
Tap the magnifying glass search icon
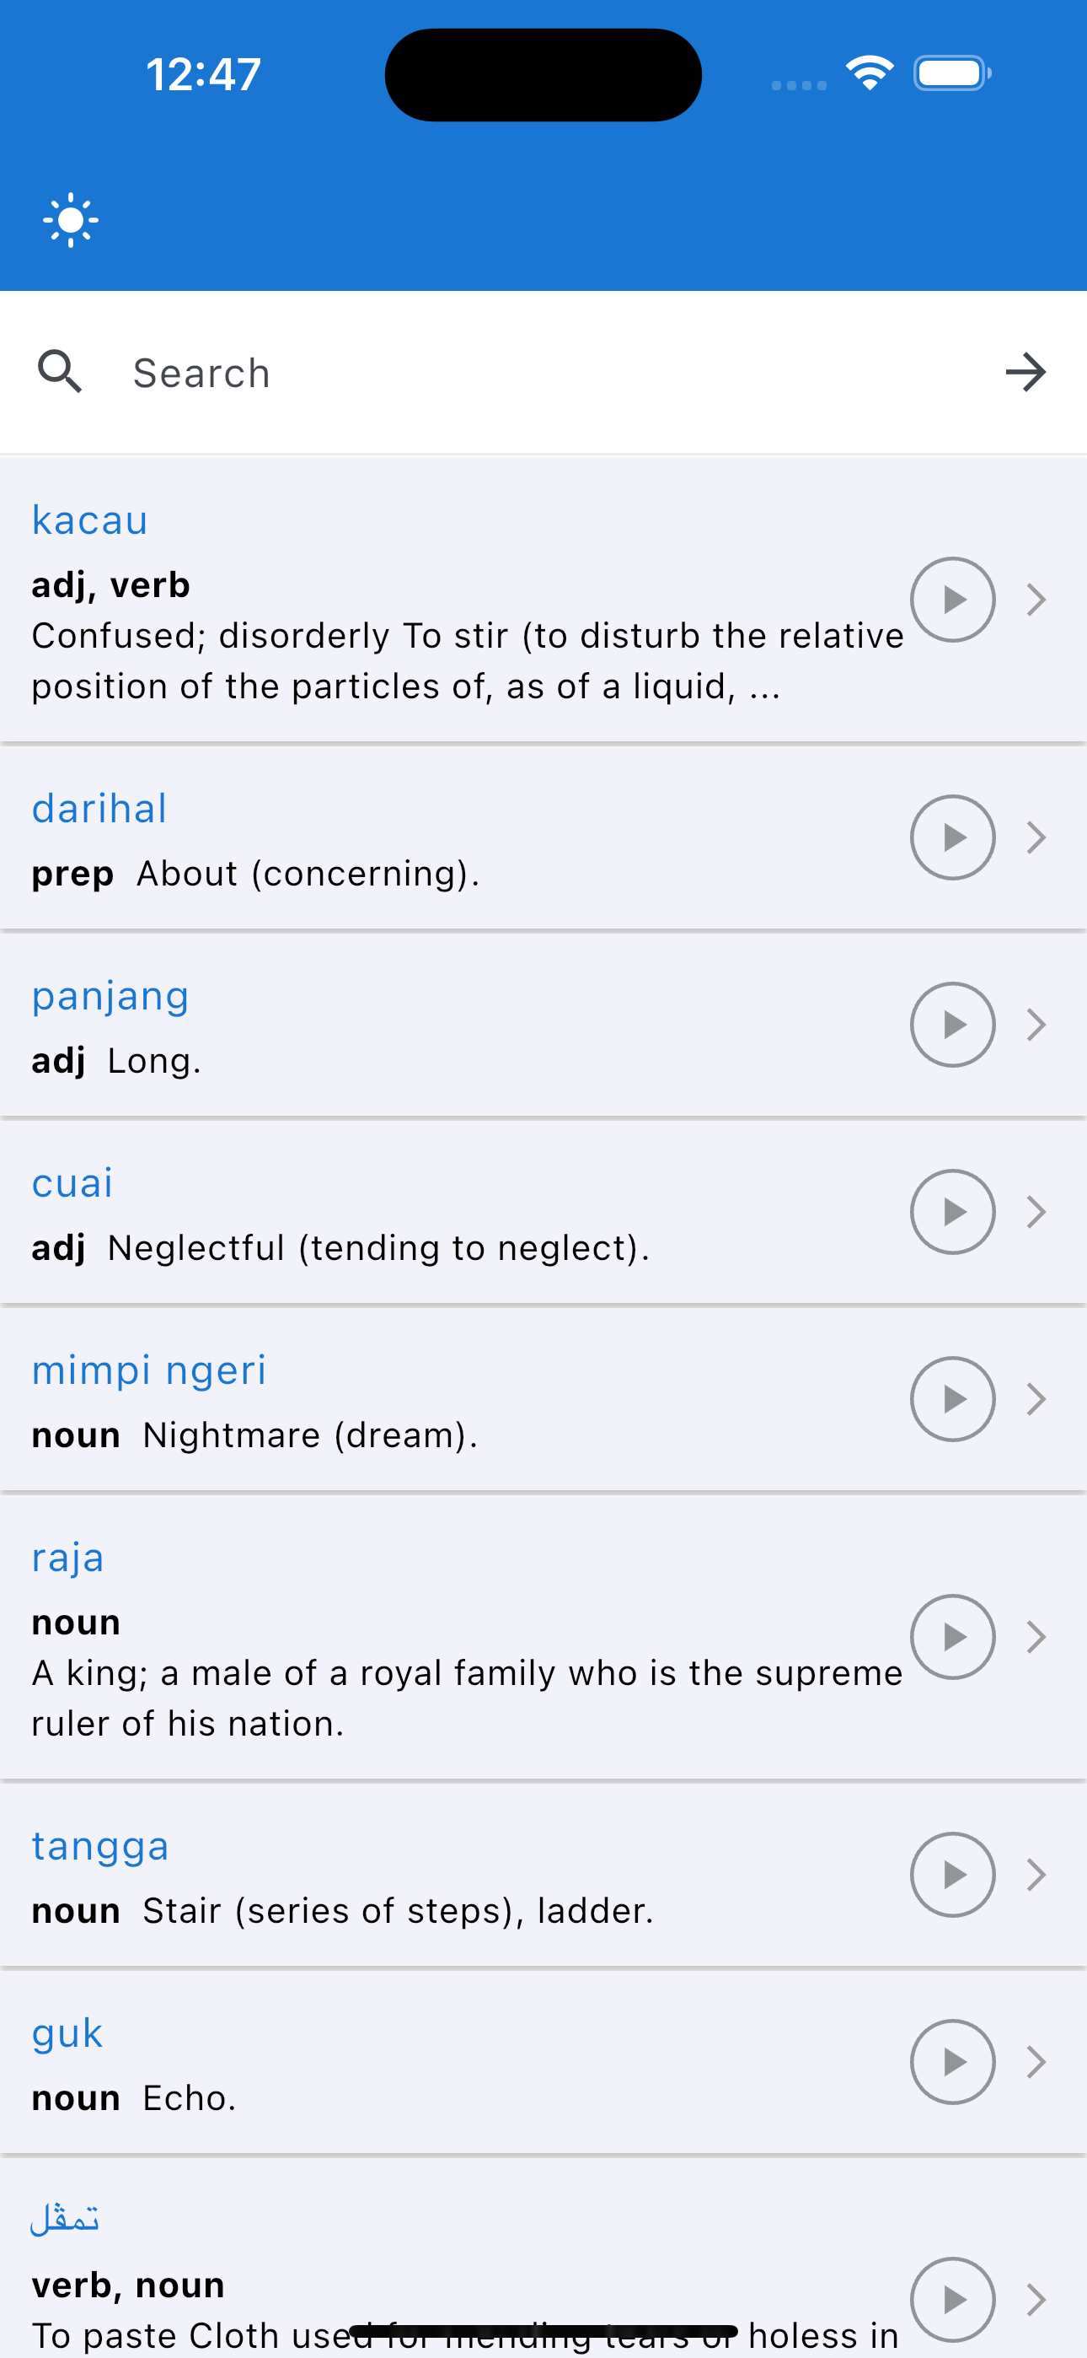[x=61, y=372]
